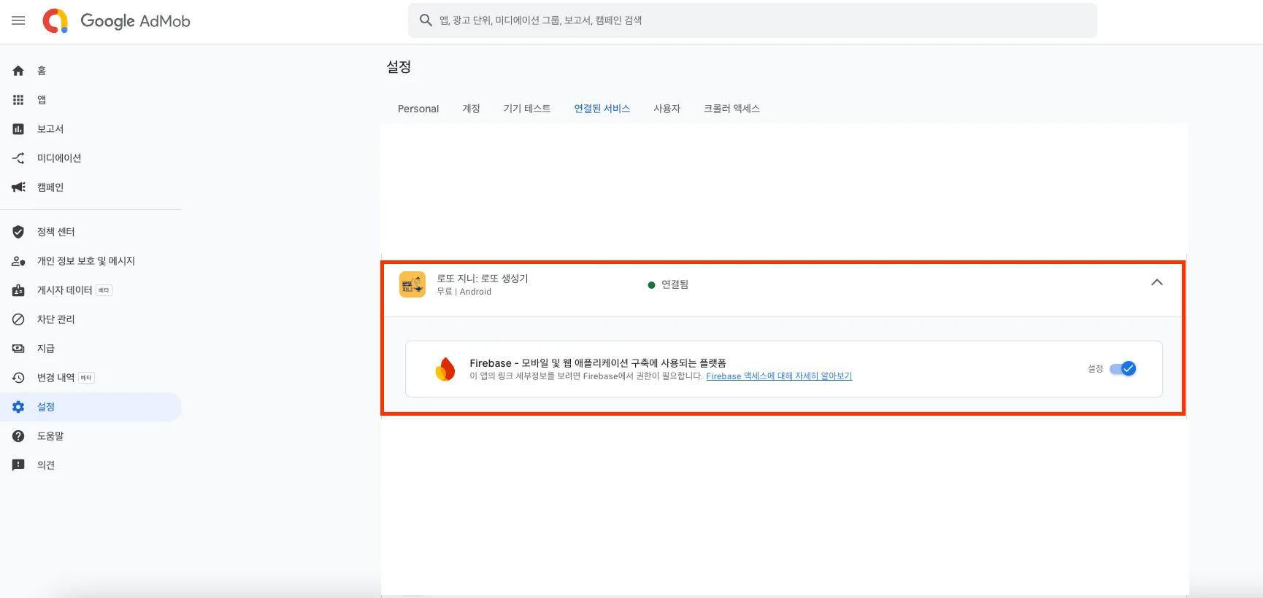This screenshot has height=598, width=1263.
Task: Open 차단 관리 in the sidebar
Action: (x=56, y=319)
